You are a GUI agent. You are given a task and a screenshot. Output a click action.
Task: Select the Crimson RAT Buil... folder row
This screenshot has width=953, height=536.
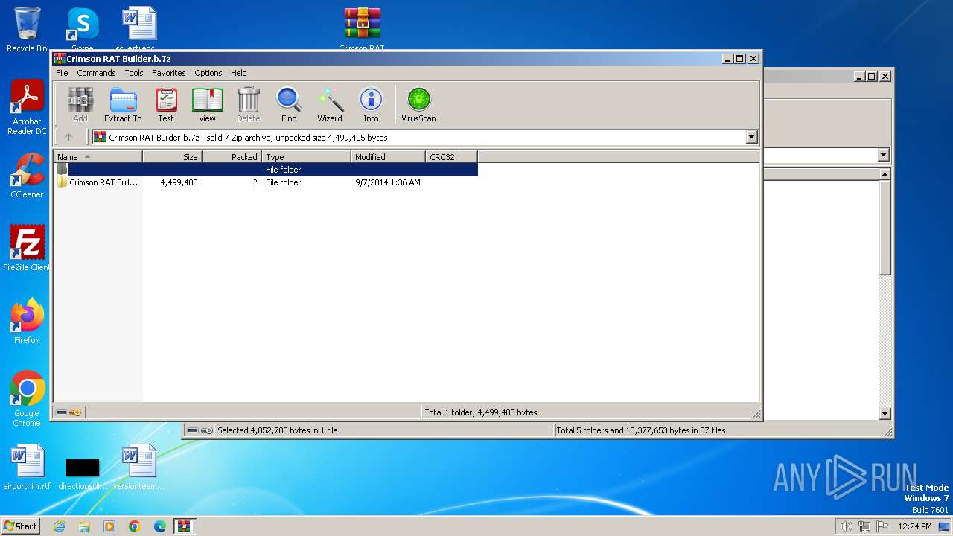pyautogui.click(x=266, y=182)
